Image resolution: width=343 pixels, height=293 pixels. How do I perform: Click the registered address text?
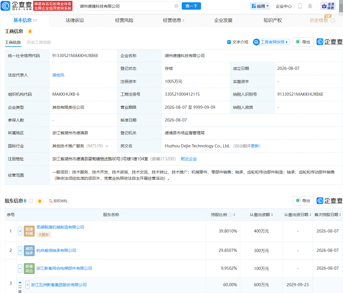tap(100, 159)
